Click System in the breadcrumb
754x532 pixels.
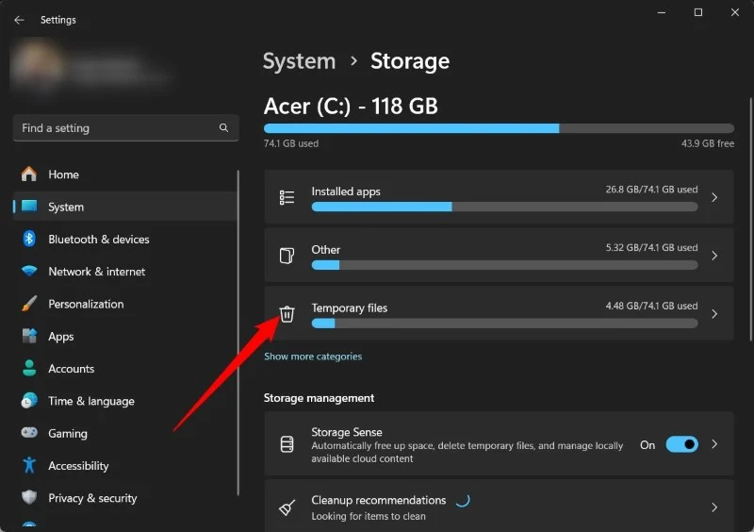[299, 61]
